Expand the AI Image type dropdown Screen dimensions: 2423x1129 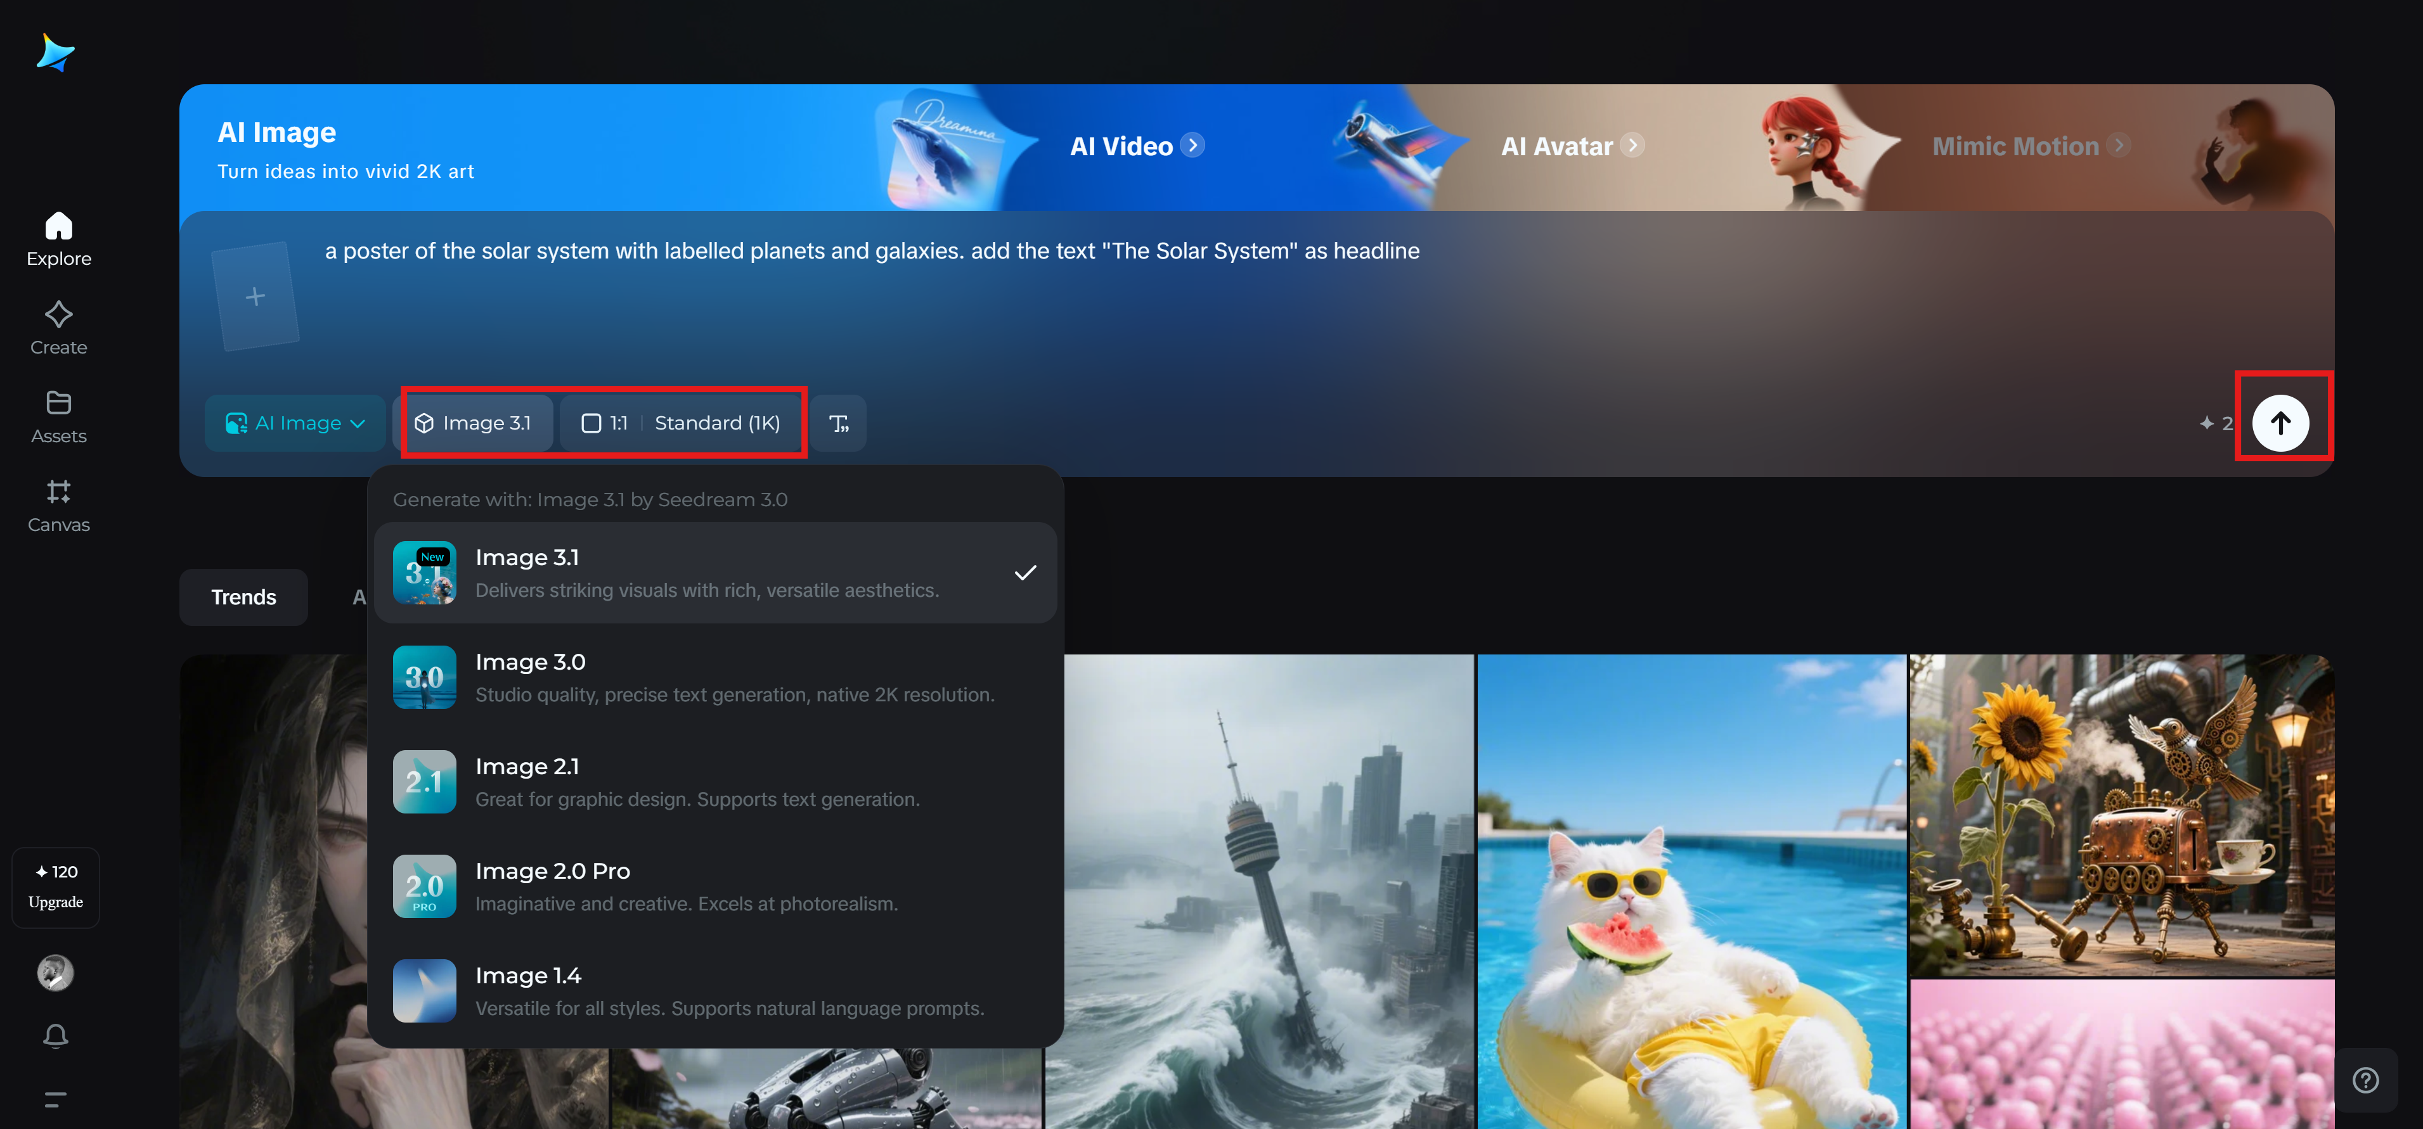point(295,424)
